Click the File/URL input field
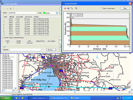This screenshot has width=133, height=100. 26,50
